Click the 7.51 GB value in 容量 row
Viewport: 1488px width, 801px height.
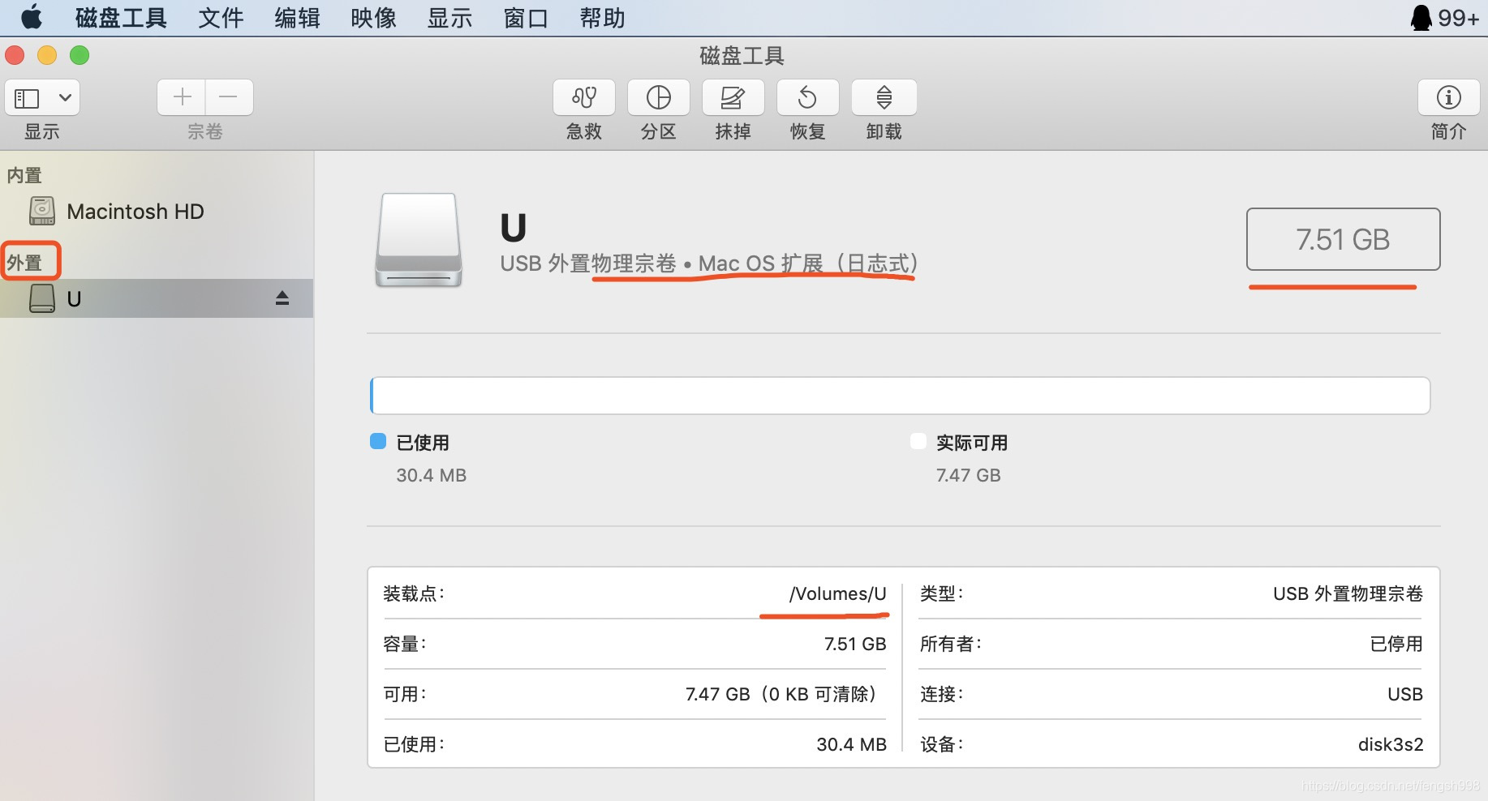(855, 644)
